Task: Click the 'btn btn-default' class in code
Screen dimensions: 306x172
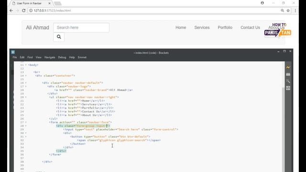Action: [133, 137]
